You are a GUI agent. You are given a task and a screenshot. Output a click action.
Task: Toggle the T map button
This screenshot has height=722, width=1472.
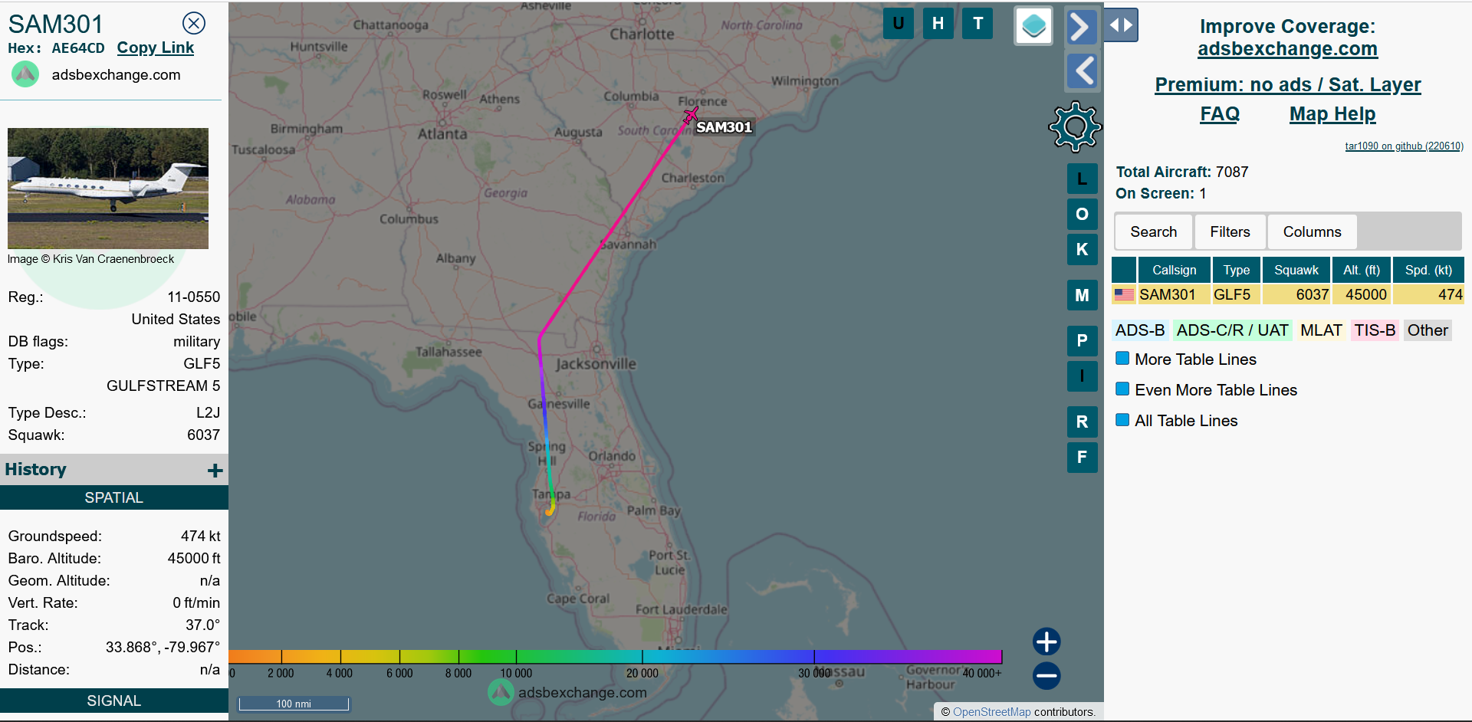(x=978, y=23)
